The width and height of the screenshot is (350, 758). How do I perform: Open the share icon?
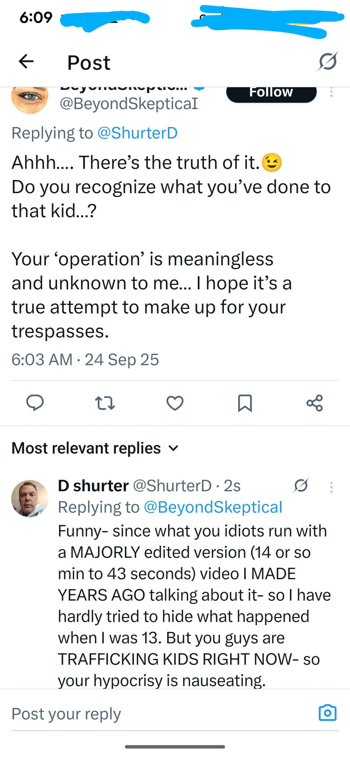point(314,403)
